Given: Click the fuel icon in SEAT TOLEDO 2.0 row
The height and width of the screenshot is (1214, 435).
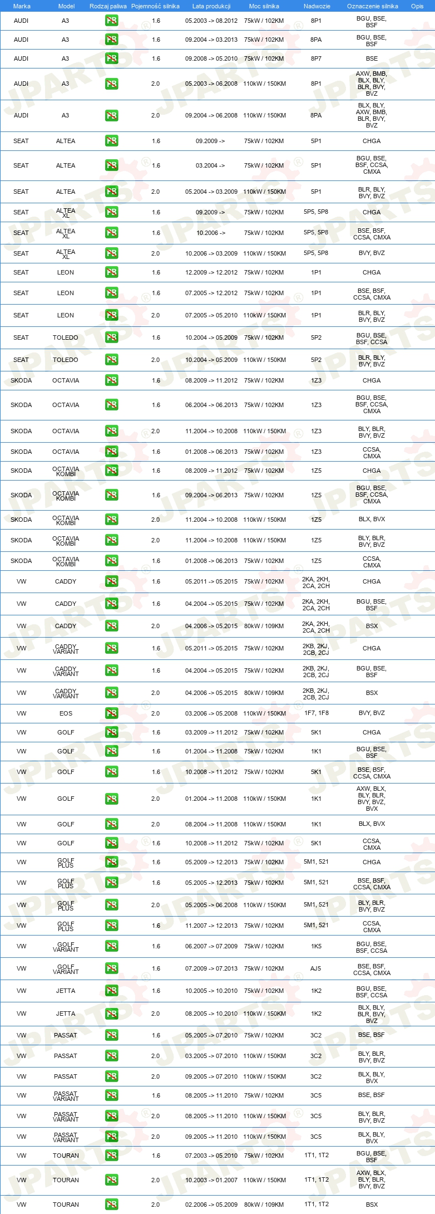Looking at the screenshot, I should [x=111, y=360].
